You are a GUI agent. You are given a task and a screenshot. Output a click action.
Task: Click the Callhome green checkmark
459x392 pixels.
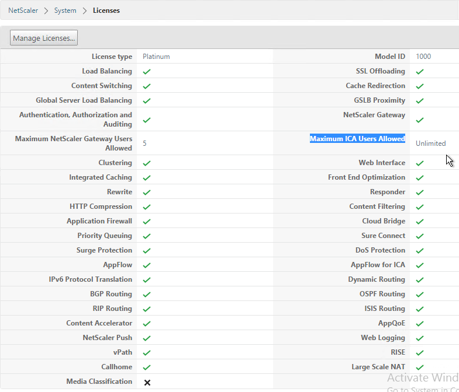pos(147,367)
